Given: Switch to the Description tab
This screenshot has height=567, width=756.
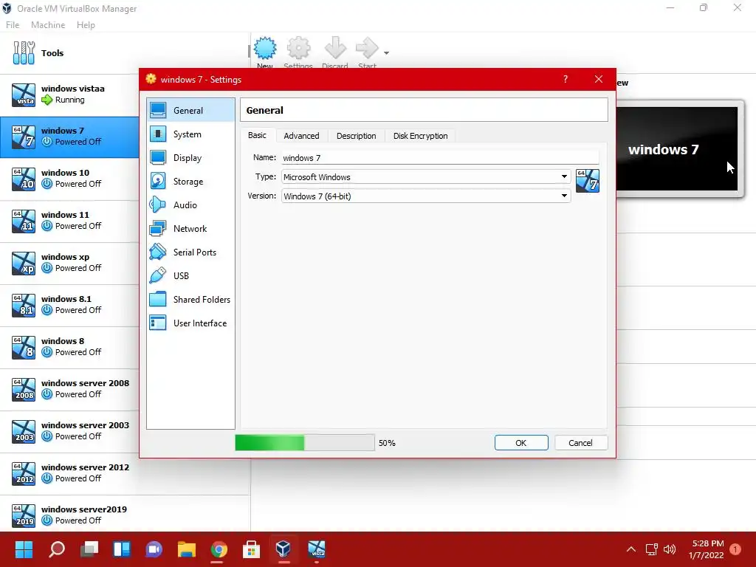Looking at the screenshot, I should [x=357, y=136].
